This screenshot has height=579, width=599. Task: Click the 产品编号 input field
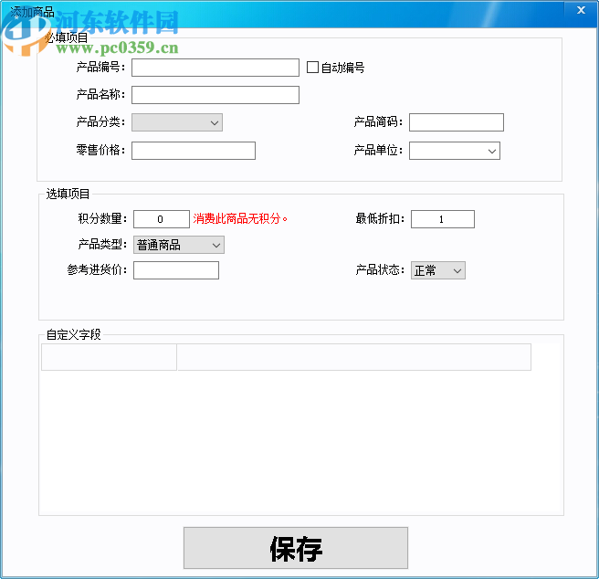215,68
